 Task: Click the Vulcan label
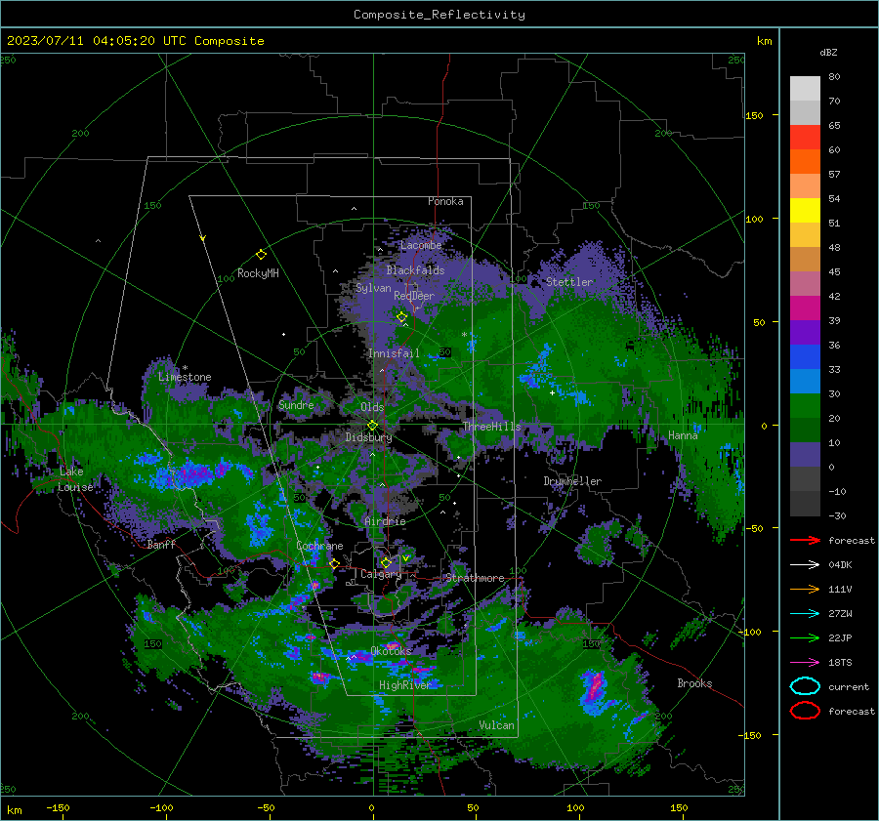pos(496,725)
